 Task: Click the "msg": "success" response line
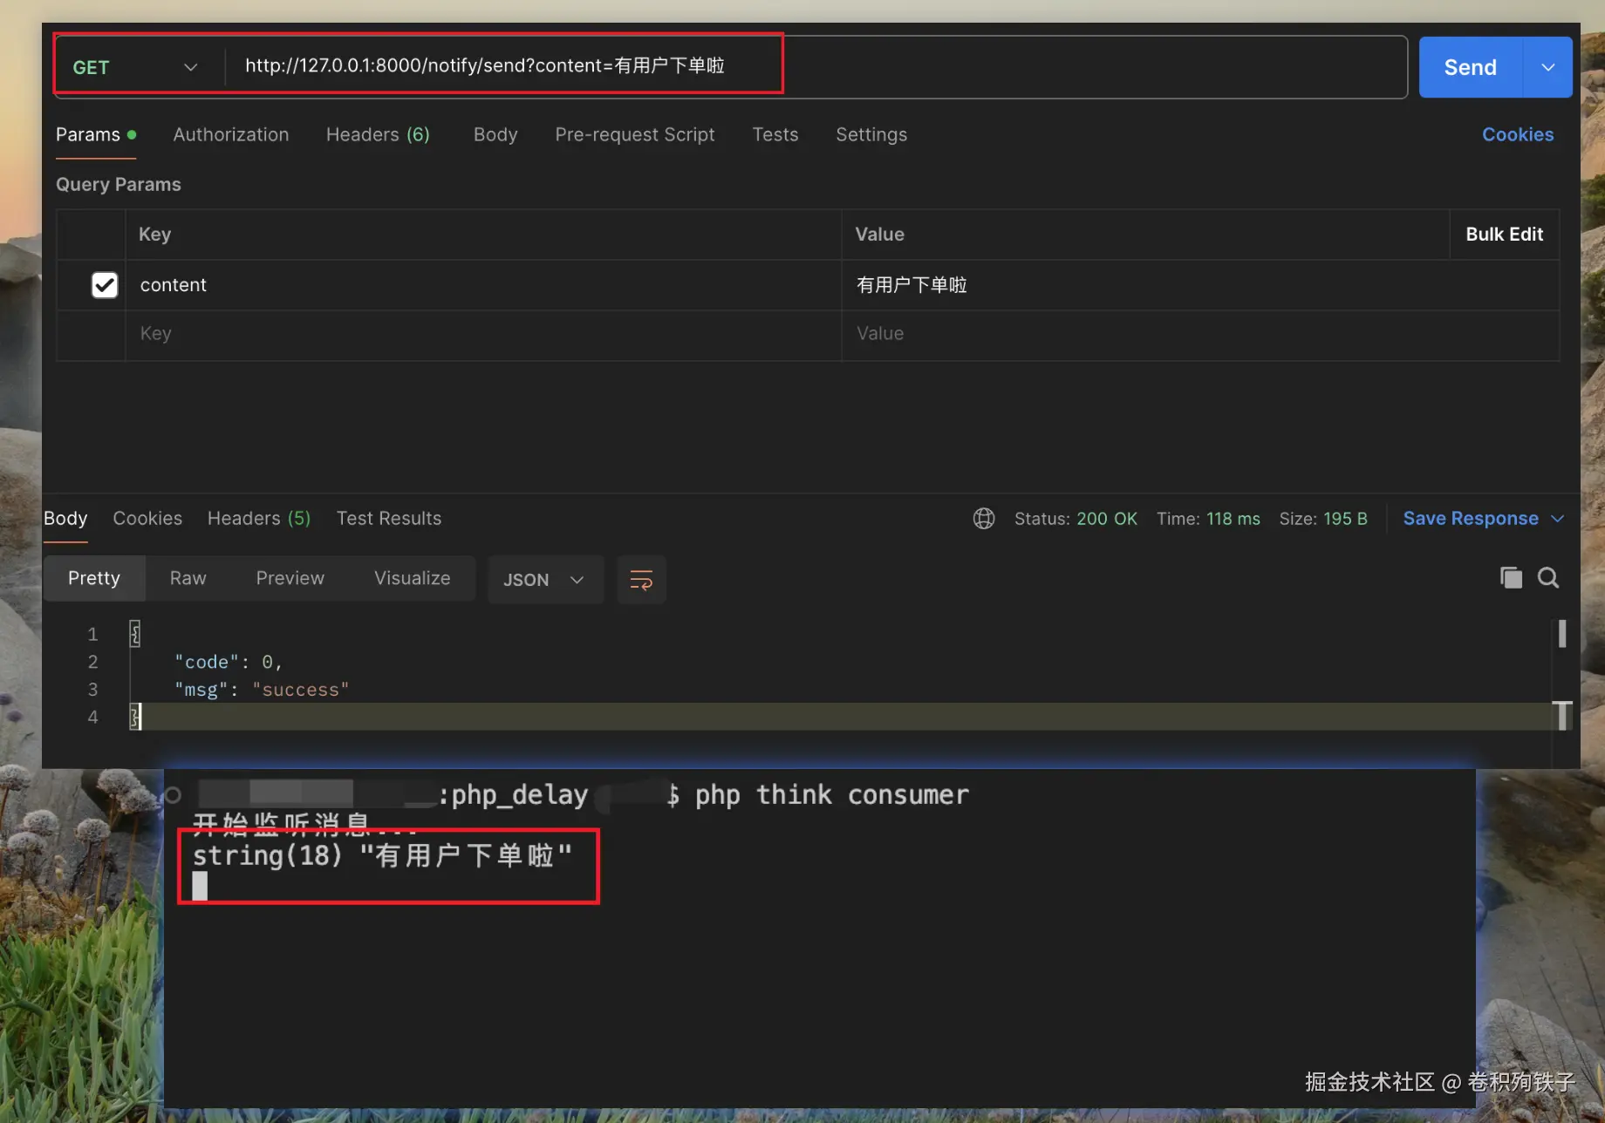[262, 690]
